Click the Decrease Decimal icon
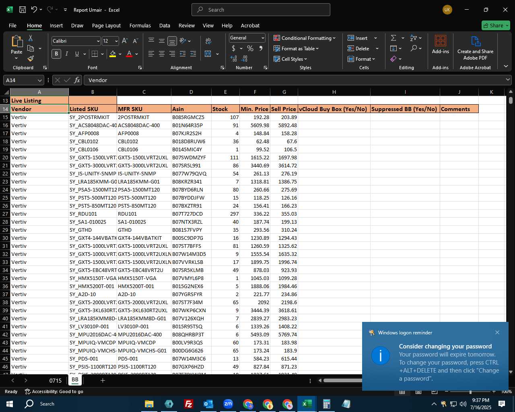 [244, 59]
